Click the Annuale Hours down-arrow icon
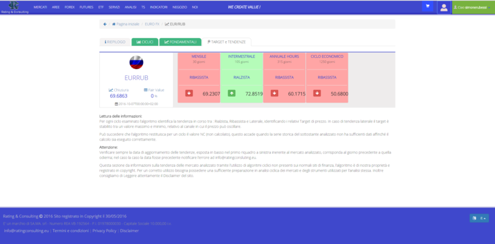495x244 pixels. [274, 94]
